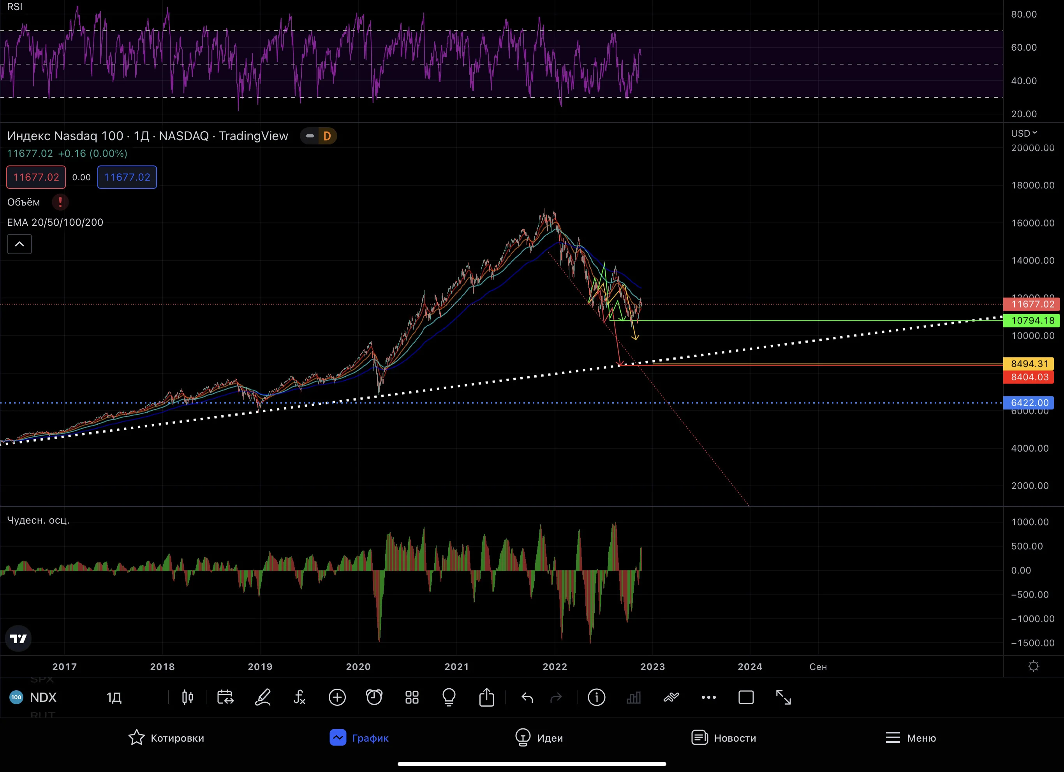Expand chart with diagonal arrows icon
The height and width of the screenshot is (772, 1064).
[784, 697]
